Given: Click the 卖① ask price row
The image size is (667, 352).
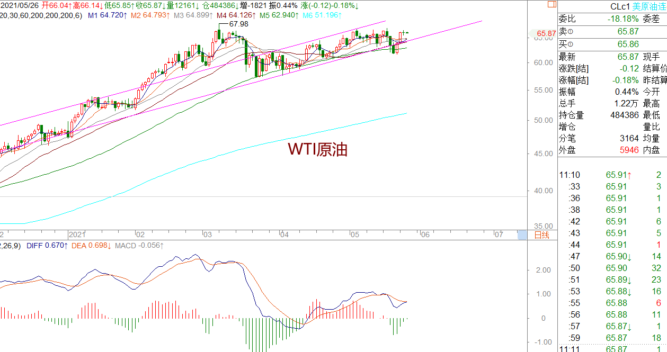Looking at the screenshot, I should [612, 32].
